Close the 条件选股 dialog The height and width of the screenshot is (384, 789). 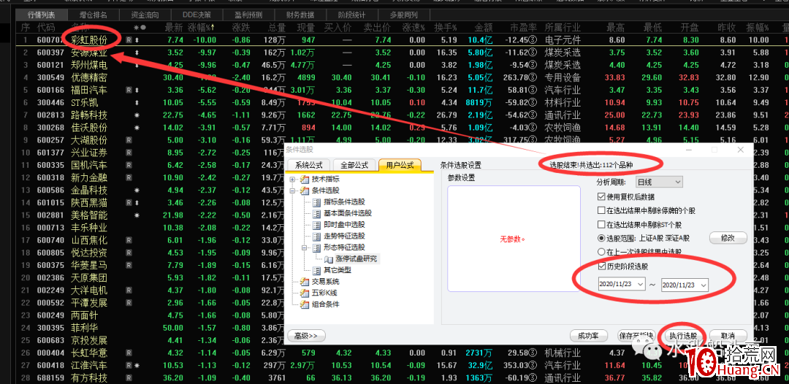pyautogui.click(x=740, y=150)
